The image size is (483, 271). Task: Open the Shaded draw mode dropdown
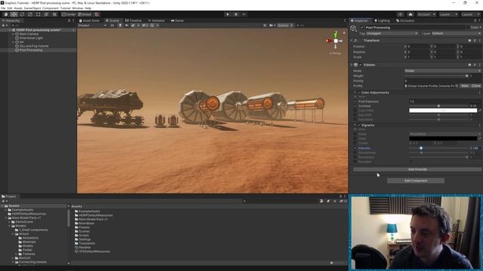92,26
